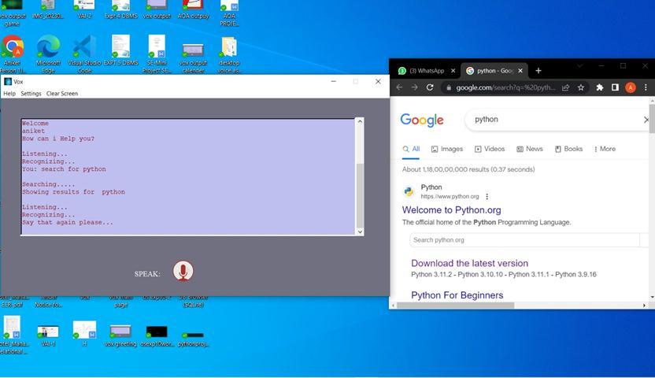The width and height of the screenshot is (655, 378).
Task: Expand the More search filters
Action: (x=605, y=149)
